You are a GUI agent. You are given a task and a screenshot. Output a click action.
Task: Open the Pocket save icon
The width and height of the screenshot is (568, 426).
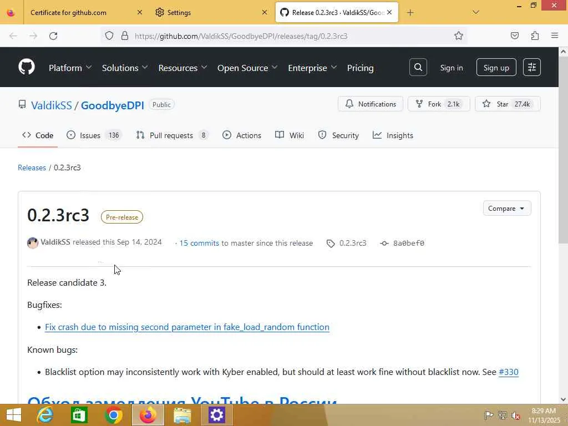point(515,35)
